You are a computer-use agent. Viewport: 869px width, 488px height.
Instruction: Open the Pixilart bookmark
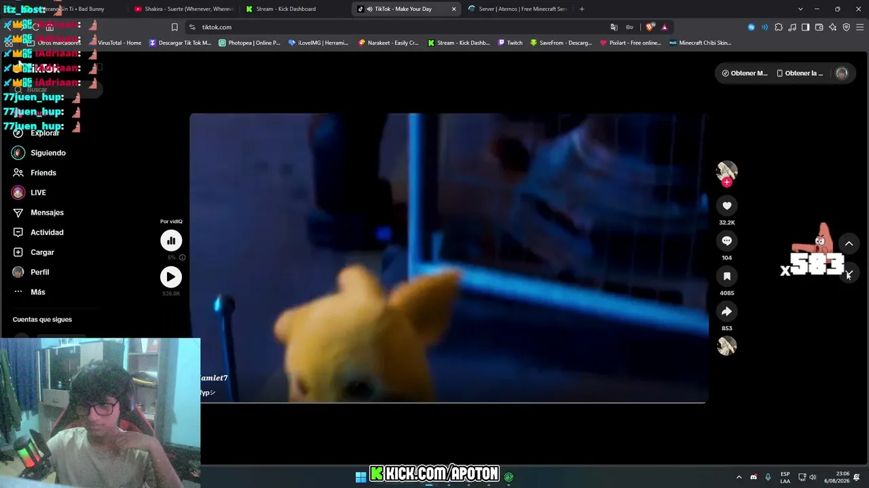pyautogui.click(x=630, y=43)
